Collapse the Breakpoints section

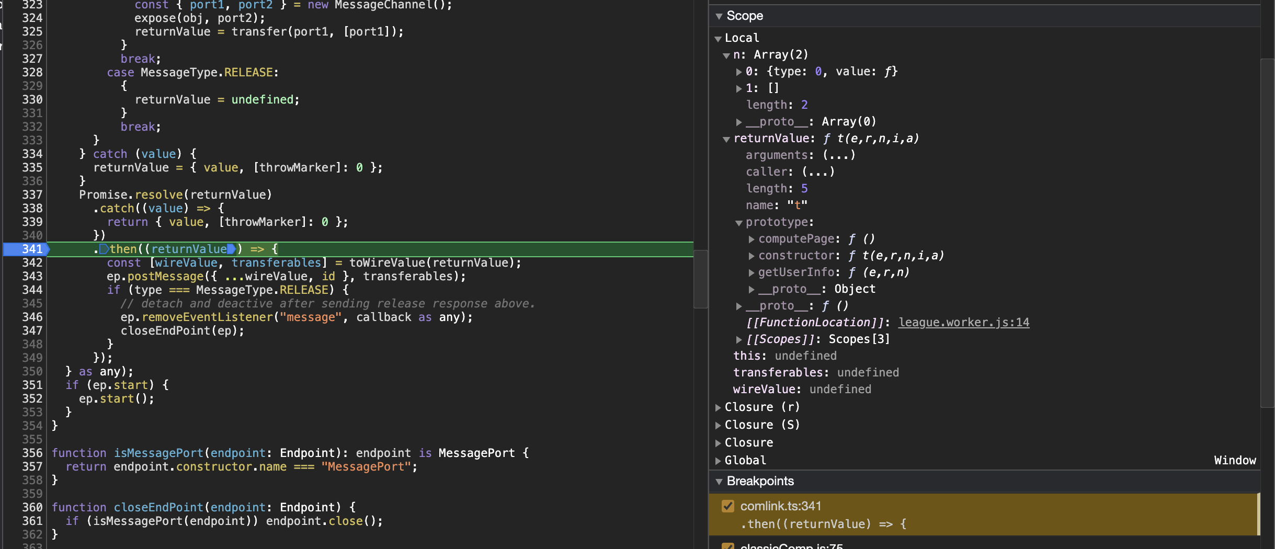719,481
